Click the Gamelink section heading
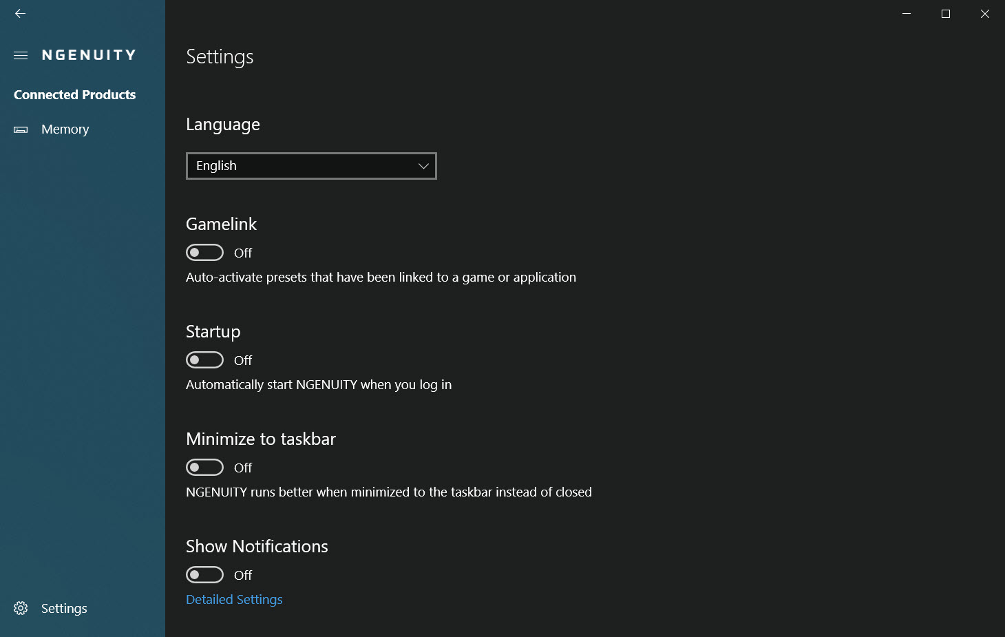The height and width of the screenshot is (637, 1005). click(x=221, y=224)
